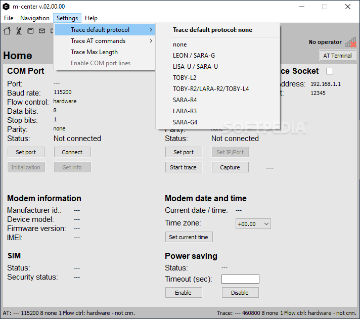Screen dimensions: 360x319
Task: Click trace Status 'Not connected' text
Action: [x=235, y=139]
